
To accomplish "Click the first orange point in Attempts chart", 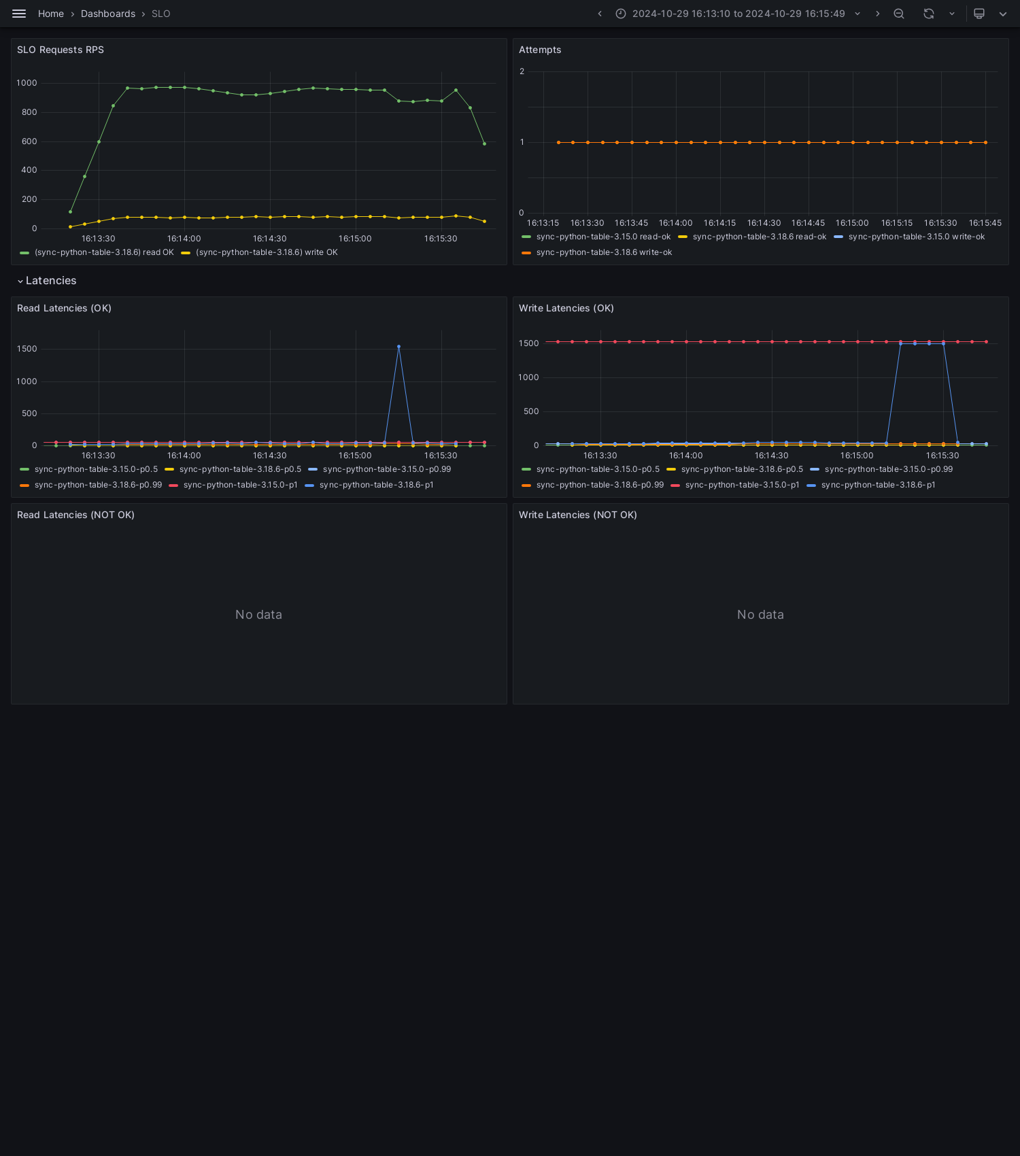I will click(x=558, y=142).
